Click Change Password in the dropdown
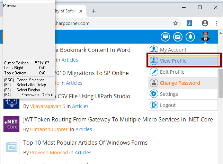The image size is (223, 164). 180,83
